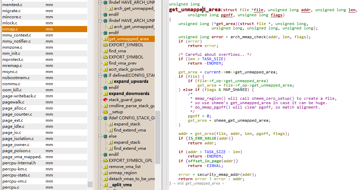
Task: Click the function icon beside get_unmapped_area
Action: click(105, 39)
